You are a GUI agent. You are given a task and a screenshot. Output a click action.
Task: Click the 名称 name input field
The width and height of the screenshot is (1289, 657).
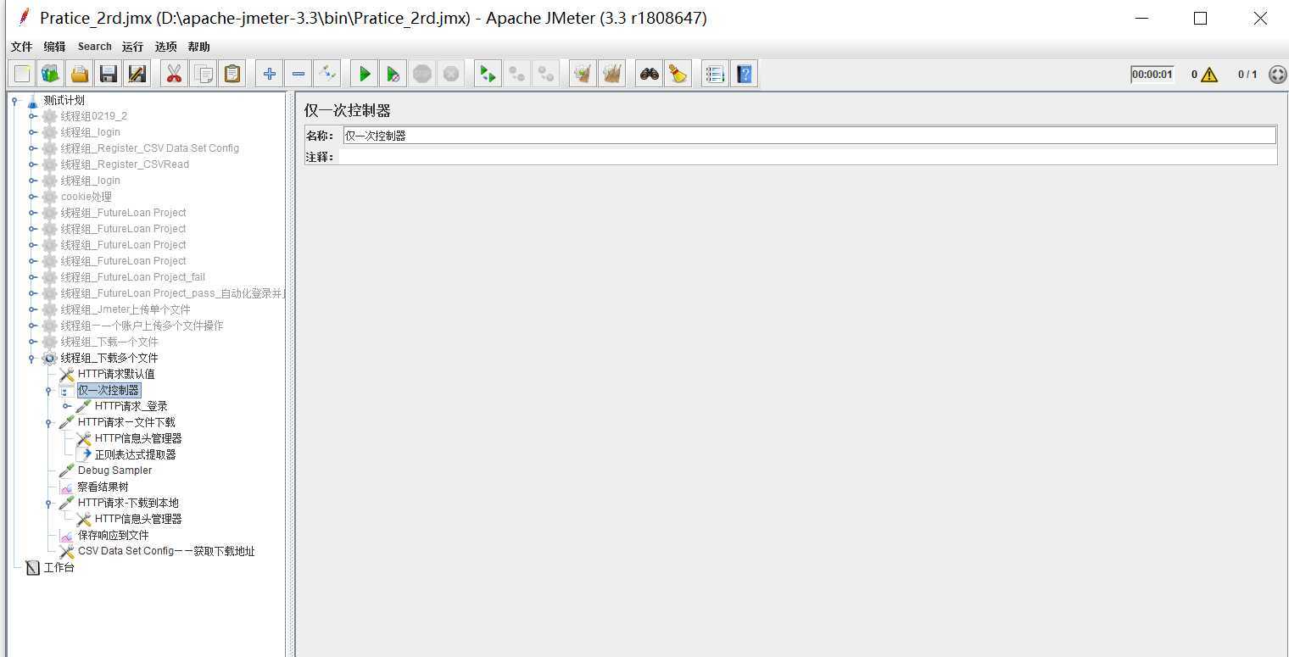coord(809,136)
